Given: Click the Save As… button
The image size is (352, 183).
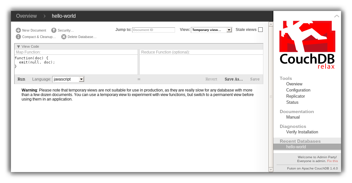Looking at the screenshot, I should (234, 79).
